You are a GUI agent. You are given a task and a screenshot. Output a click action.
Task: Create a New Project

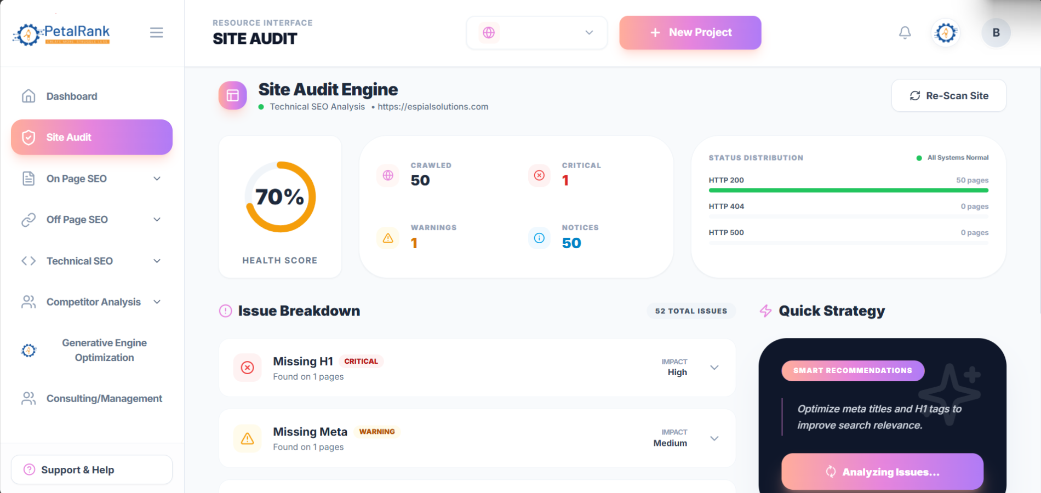[690, 33]
